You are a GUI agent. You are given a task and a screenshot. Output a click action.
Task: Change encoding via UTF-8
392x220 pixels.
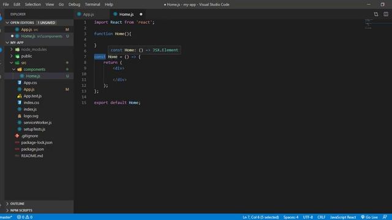click(x=307, y=218)
